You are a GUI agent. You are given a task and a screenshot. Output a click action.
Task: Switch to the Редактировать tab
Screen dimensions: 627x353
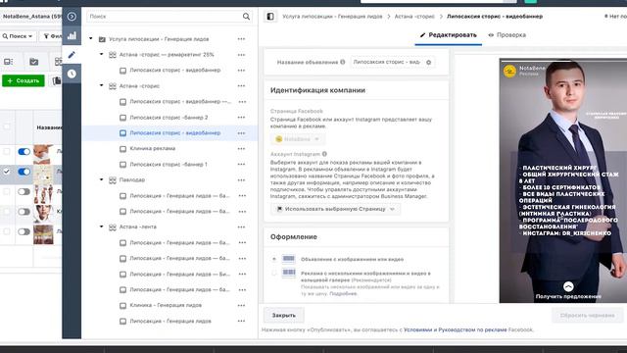point(449,35)
